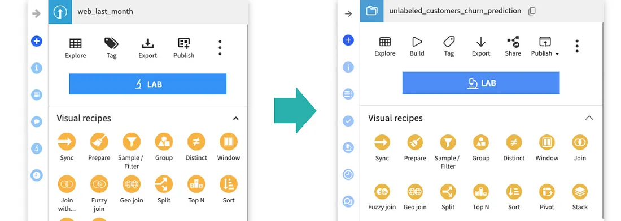Select Distinct recipe in churn_prediction panel
The image size is (621, 221).
[514, 142]
